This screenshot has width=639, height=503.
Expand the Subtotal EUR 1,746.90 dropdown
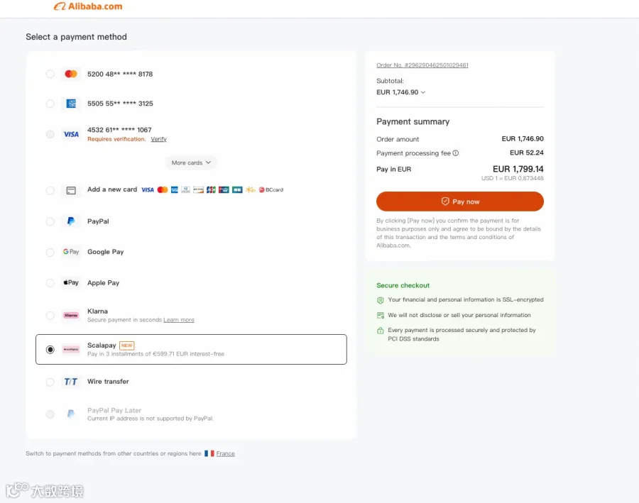coord(401,92)
